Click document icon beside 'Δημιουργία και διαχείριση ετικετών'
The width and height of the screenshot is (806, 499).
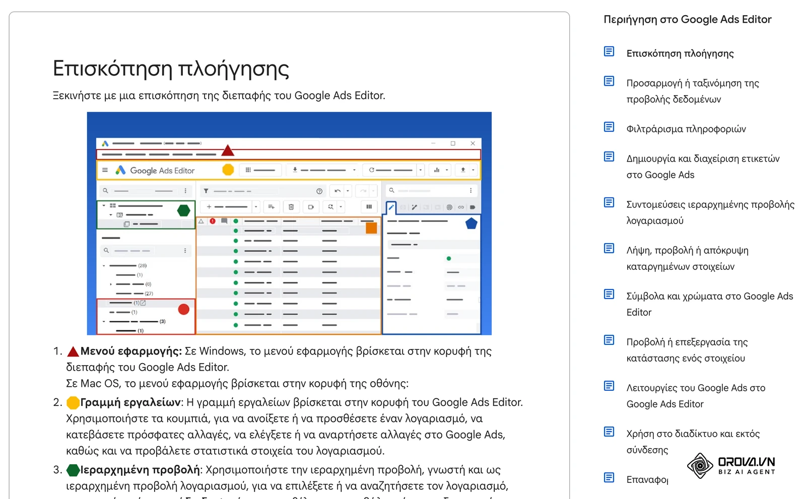[x=609, y=157]
